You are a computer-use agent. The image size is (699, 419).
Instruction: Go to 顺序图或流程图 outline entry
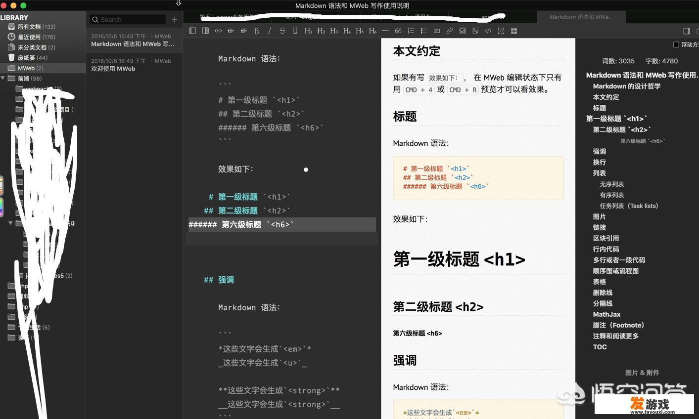615,271
